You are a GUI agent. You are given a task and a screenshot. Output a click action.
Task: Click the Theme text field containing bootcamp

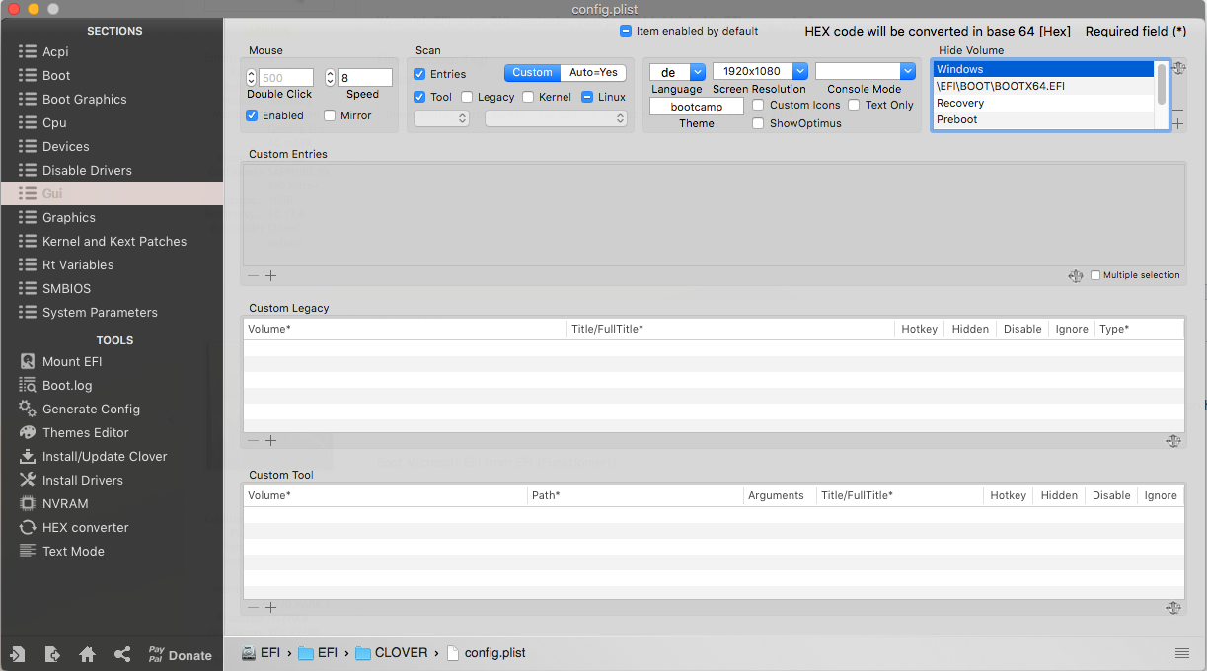[x=696, y=107]
